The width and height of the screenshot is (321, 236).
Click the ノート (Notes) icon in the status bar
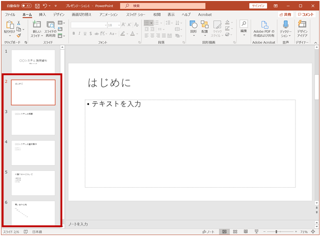[208, 232]
